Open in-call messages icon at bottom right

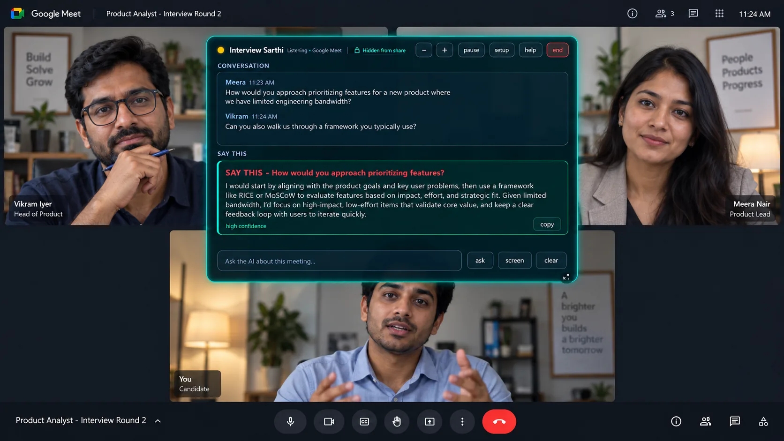[x=735, y=421]
